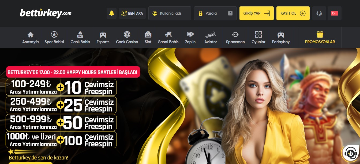Screen dimensions: 360x164
Task: Click the password help question mark icon
Action: coord(230,13)
